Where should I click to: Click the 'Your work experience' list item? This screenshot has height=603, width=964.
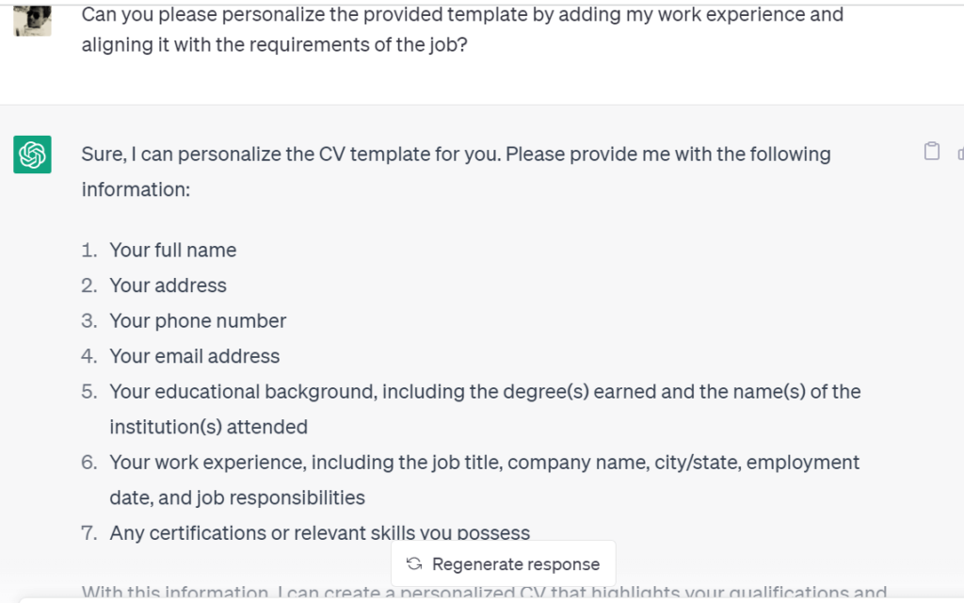click(484, 463)
